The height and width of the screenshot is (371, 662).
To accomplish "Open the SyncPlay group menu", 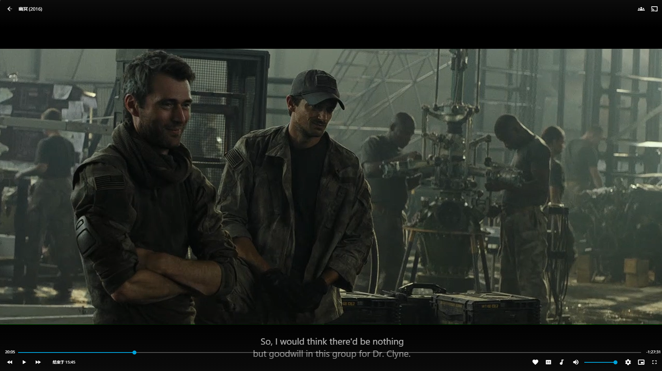I will tap(641, 9).
